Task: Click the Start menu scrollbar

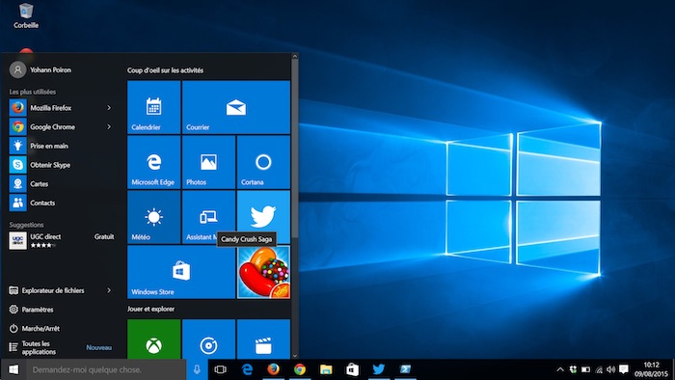Action: coord(295,148)
